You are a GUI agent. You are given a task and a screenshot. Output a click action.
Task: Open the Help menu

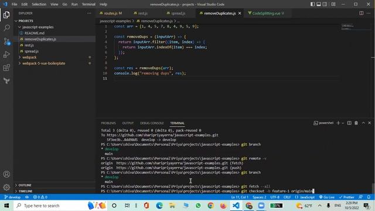pos(103,4)
